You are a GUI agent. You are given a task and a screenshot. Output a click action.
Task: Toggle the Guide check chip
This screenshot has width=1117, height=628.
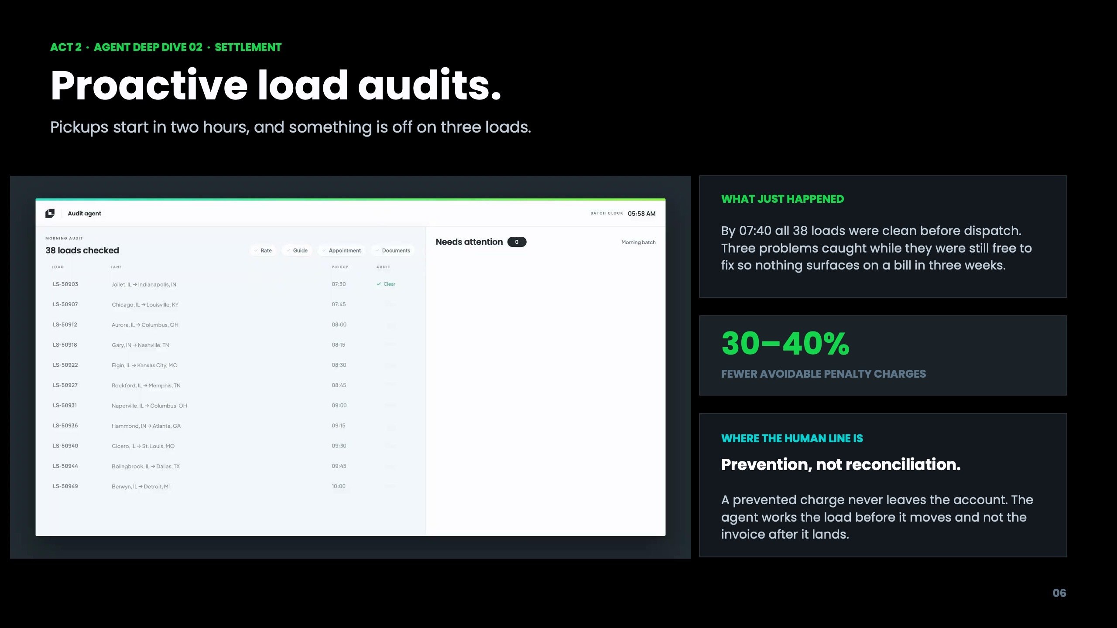click(297, 250)
